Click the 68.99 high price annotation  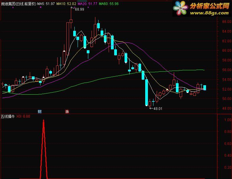[79, 9]
